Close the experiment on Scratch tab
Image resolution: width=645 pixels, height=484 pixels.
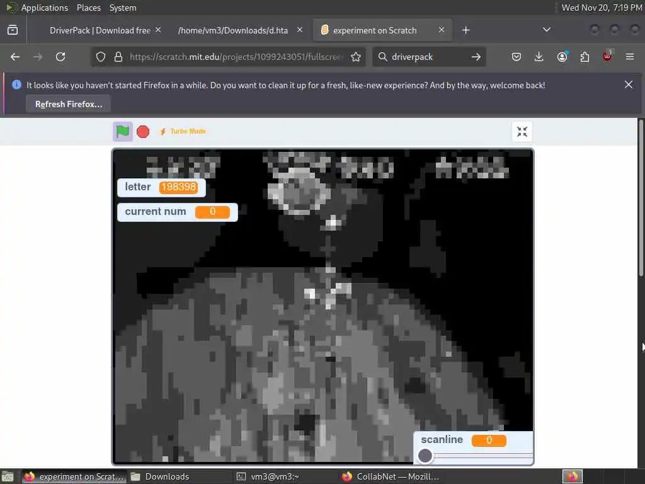tap(442, 30)
